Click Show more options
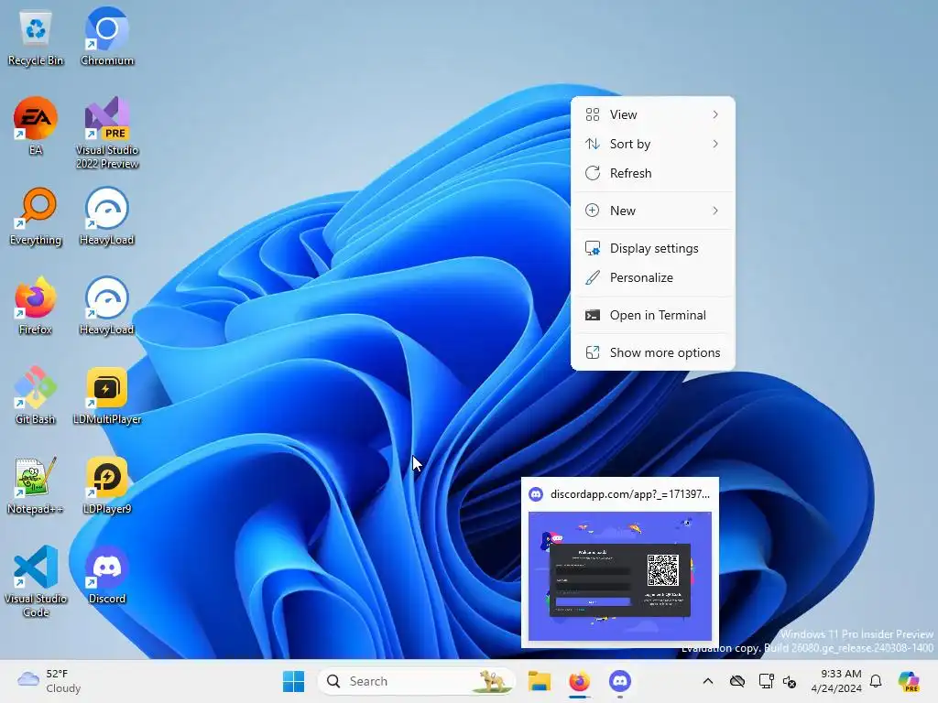Screen dimensions: 938x703 tap(652, 352)
